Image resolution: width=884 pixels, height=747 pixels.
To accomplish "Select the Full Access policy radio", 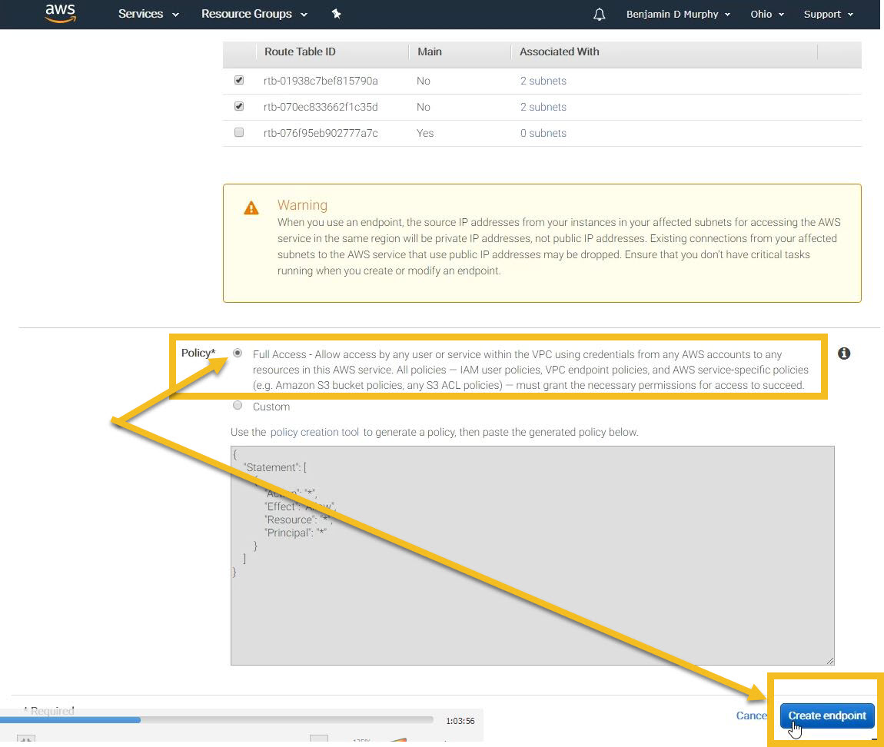I will click(x=238, y=353).
